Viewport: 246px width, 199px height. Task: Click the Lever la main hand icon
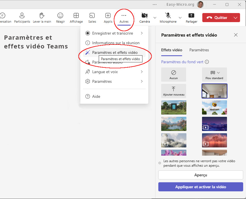coord(42,16)
